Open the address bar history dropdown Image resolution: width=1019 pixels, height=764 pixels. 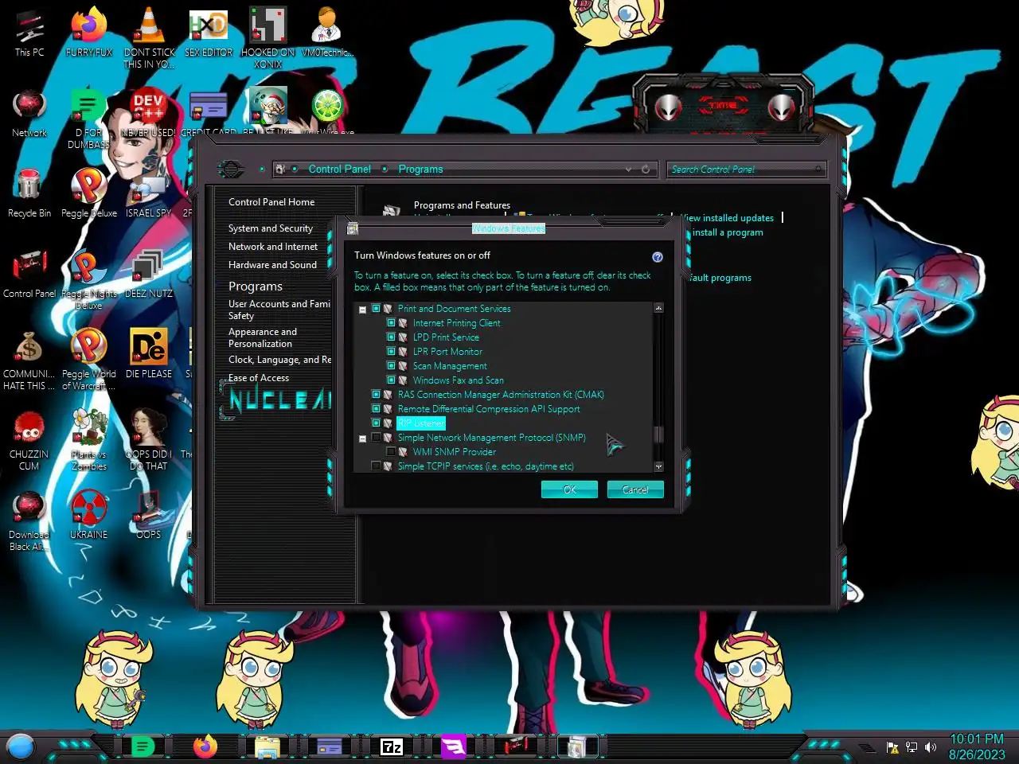[x=629, y=170]
